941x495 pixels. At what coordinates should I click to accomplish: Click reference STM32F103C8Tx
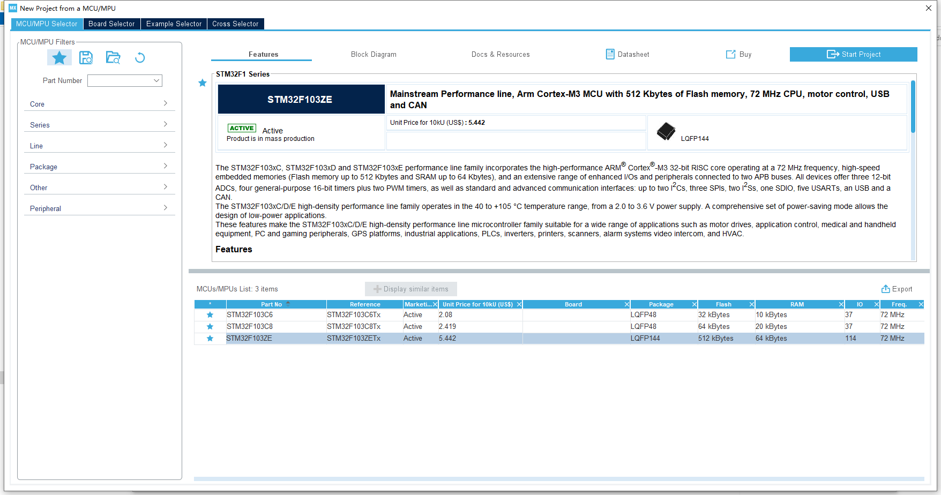[x=354, y=327]
